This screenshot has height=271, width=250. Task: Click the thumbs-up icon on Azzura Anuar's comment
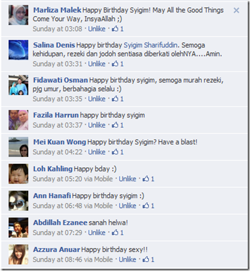(x=146, y=260)
